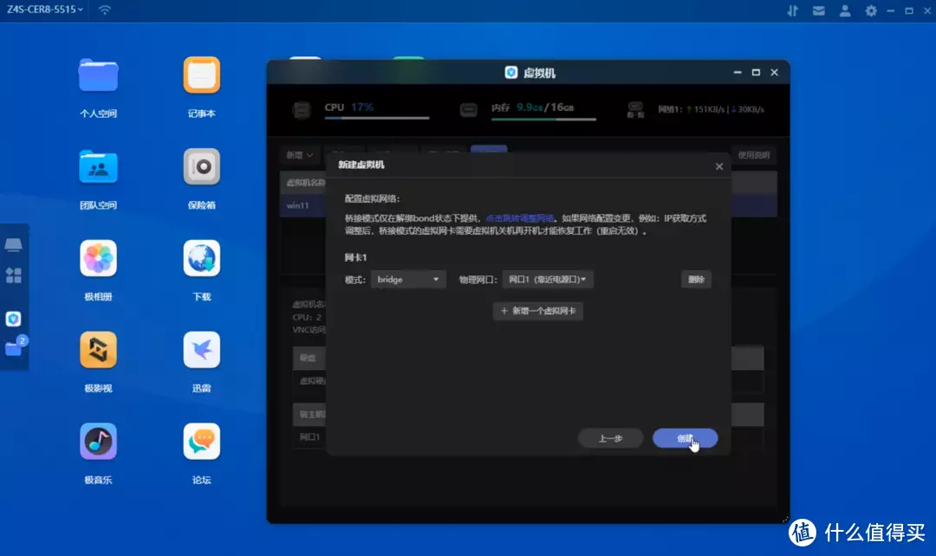This screenshot has height=556, width=936.
Task: Open the 迅雷 Xunlei app
Action: point(202,350)
